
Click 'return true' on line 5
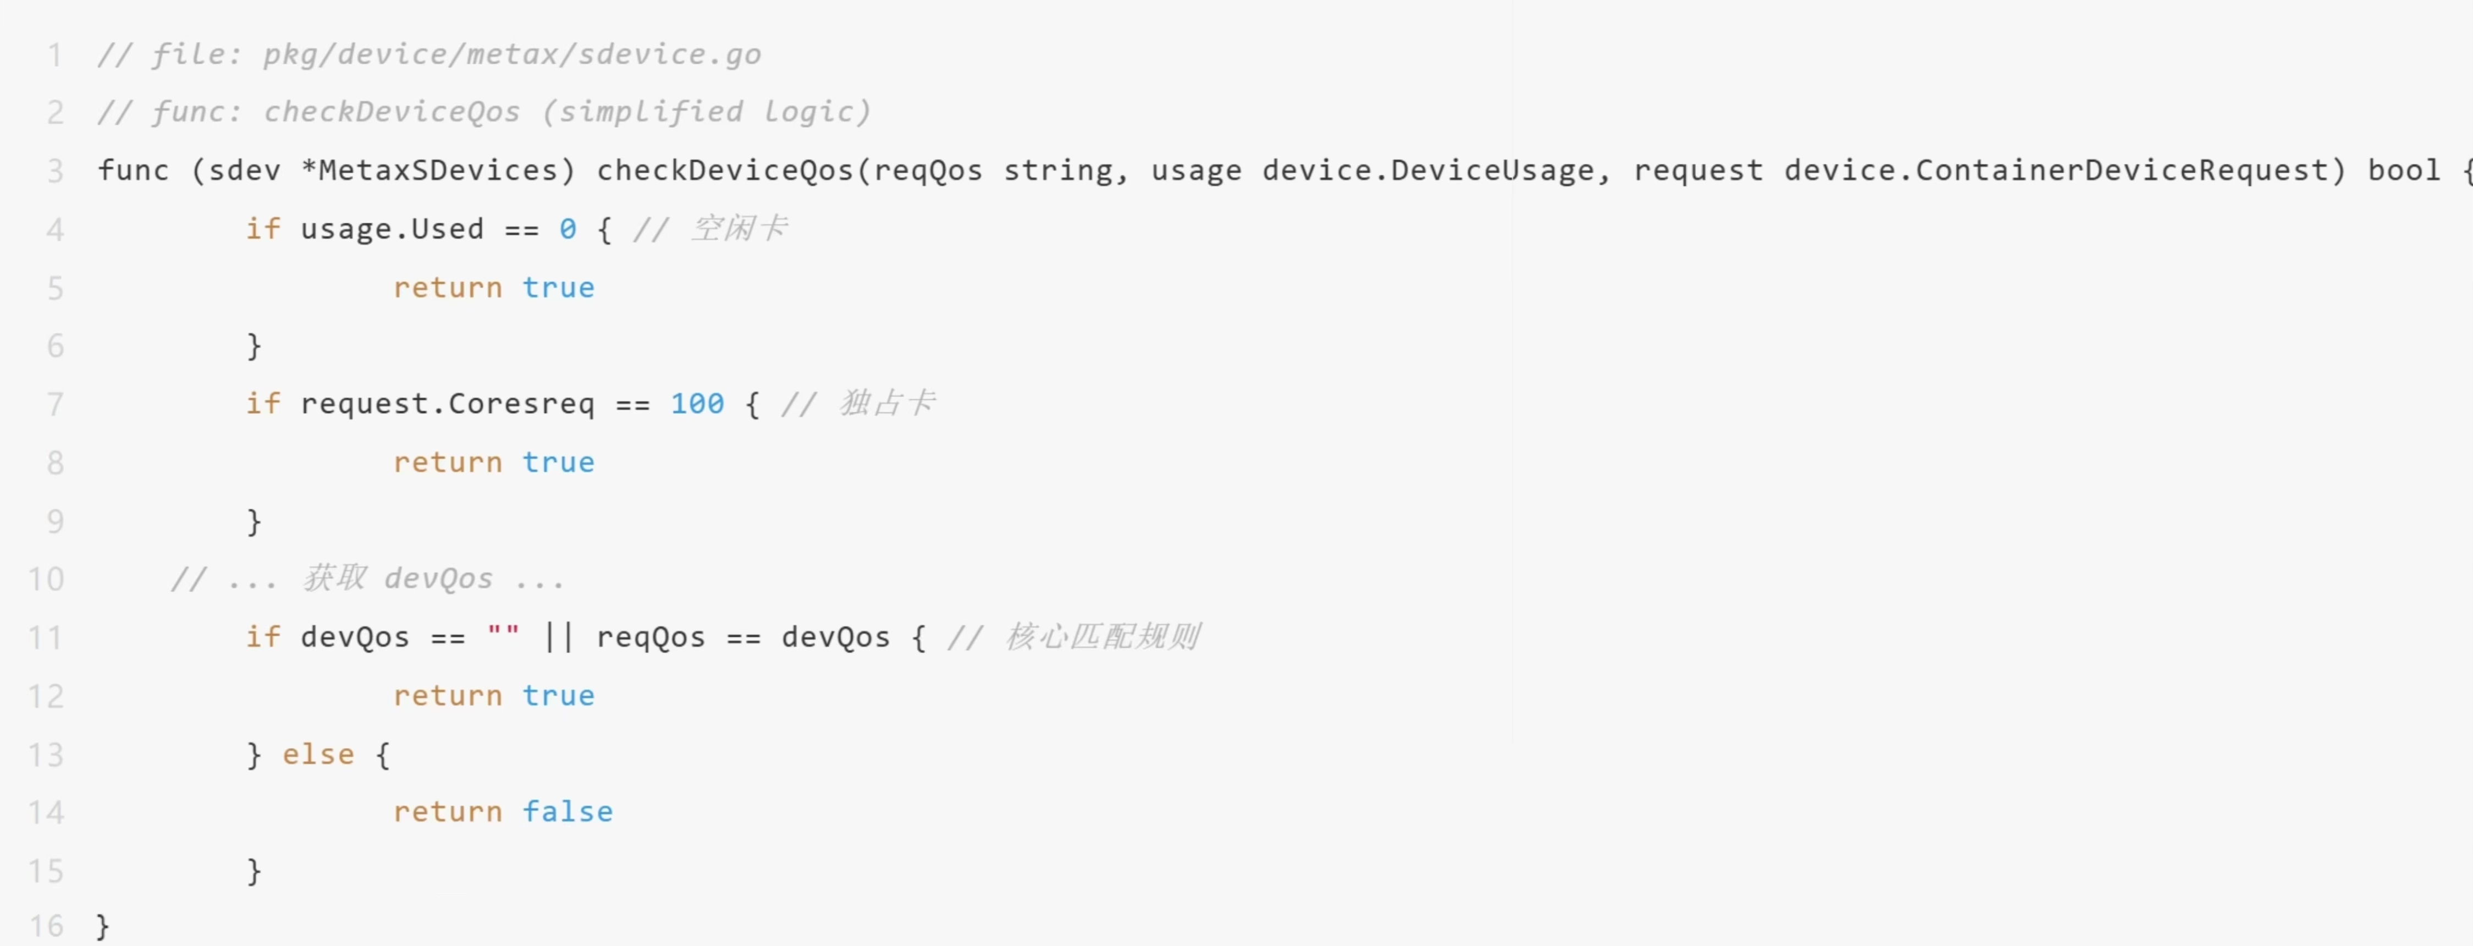493,288
